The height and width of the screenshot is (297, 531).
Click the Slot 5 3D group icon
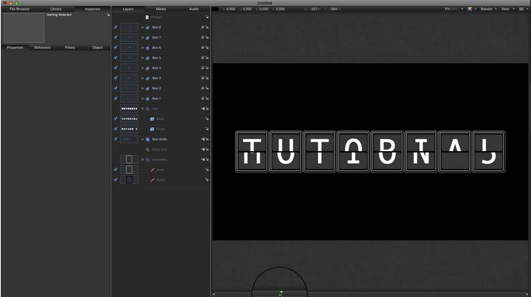[x=148, y=58]
